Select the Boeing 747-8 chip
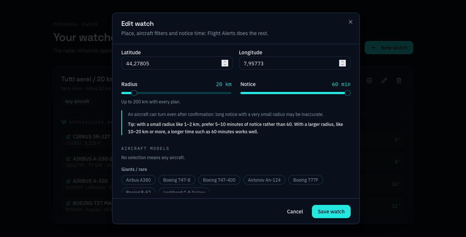The width and height of the screenshot is (466, 237). click(177, 180)
